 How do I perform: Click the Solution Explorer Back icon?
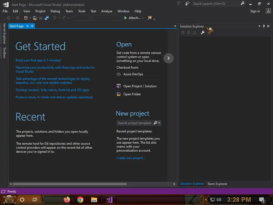(x=183, y=33)
